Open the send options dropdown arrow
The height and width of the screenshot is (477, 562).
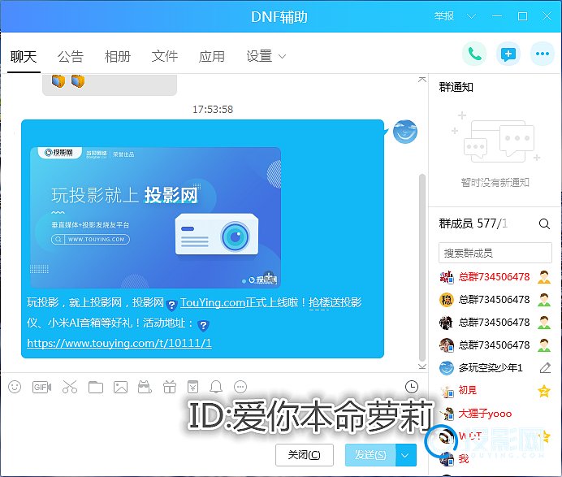pyautogui.click(x=405, y=455)
